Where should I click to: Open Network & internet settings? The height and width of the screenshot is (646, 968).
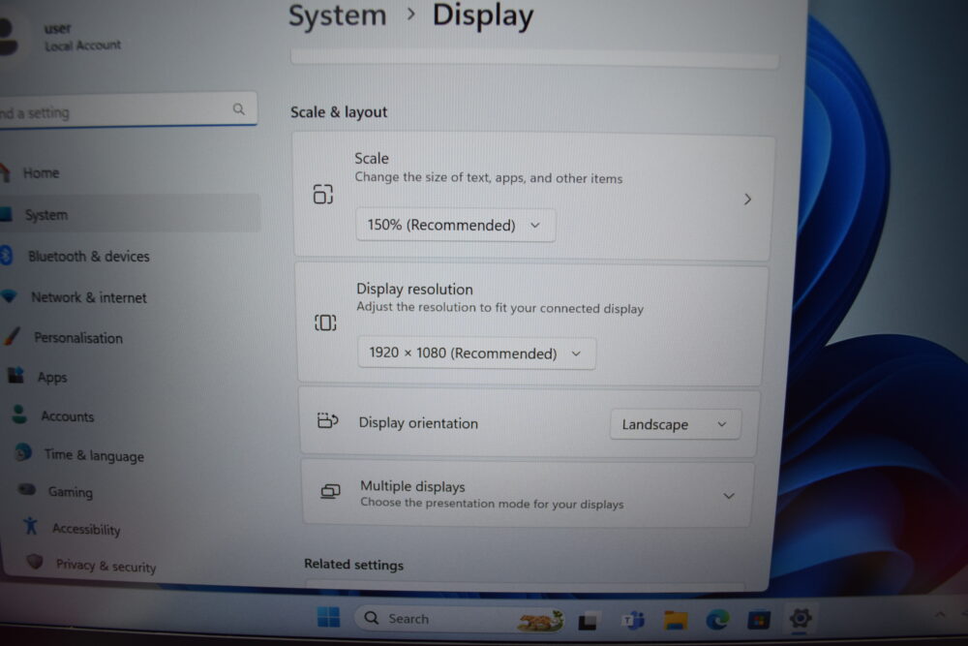point(89,297)
